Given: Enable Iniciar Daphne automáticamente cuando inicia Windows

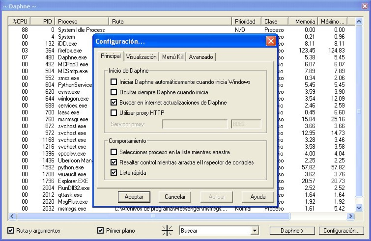Looking at the screenshot, I should point(113,82).
